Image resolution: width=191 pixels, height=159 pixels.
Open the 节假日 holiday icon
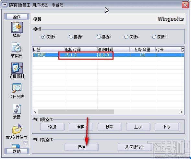point(17,48)
